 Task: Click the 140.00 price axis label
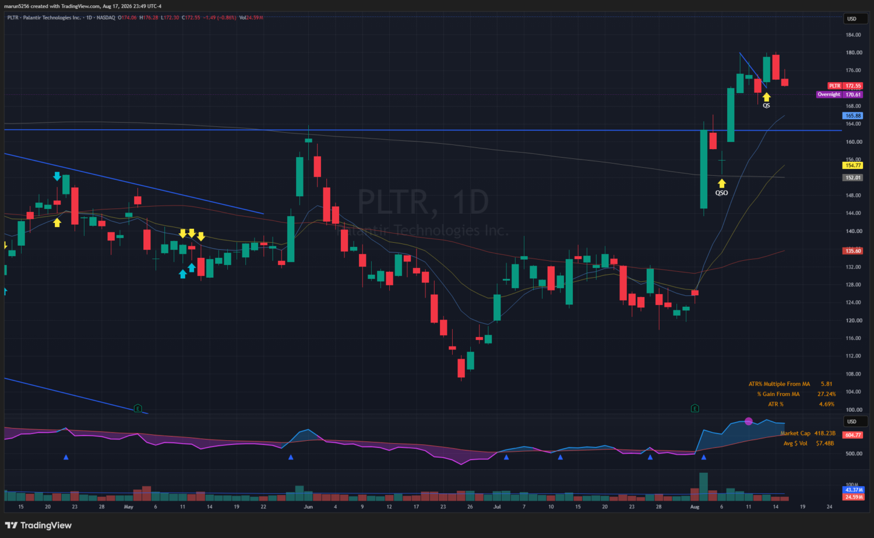pyautogui.click(x=853, y=231)
